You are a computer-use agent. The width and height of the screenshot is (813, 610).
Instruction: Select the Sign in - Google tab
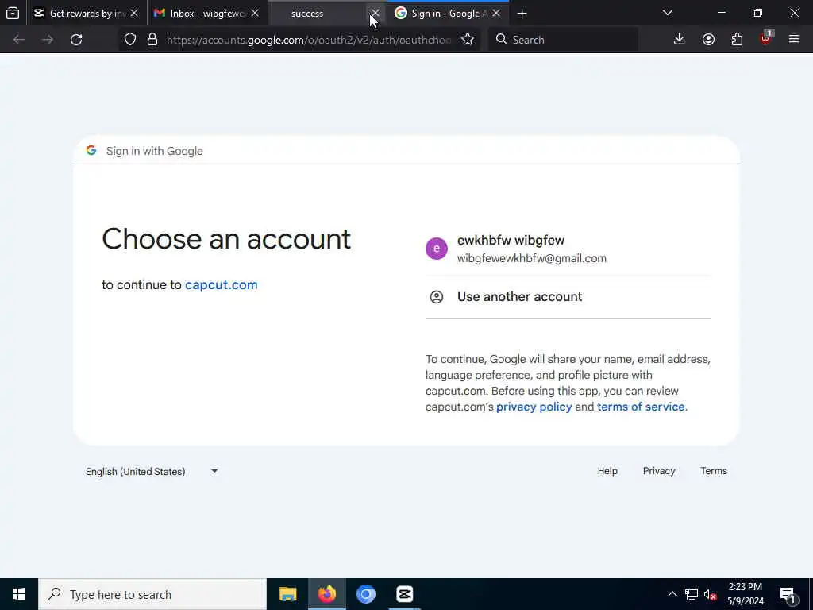(448, 13)
